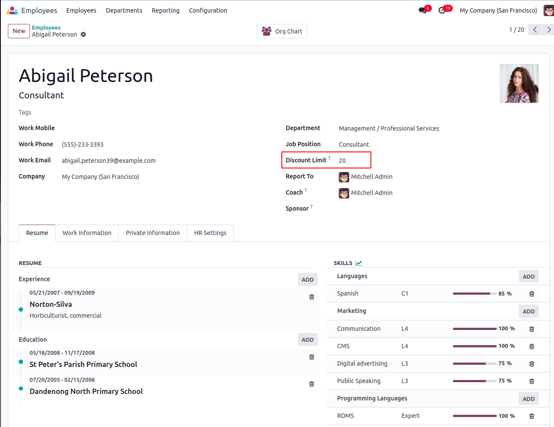The image size is (554, 427).
Task: Switch to the HR Settings tab
Action: coord(210,233)
